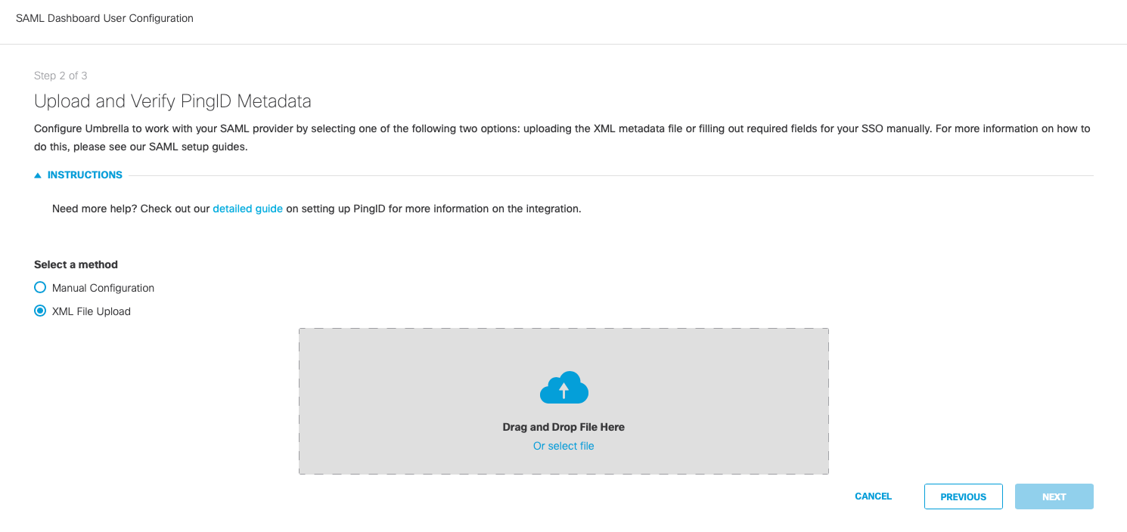Click the Step 2 of 3 text
The width and height of the screenshot is (1127, 532).
click(61, 76)
